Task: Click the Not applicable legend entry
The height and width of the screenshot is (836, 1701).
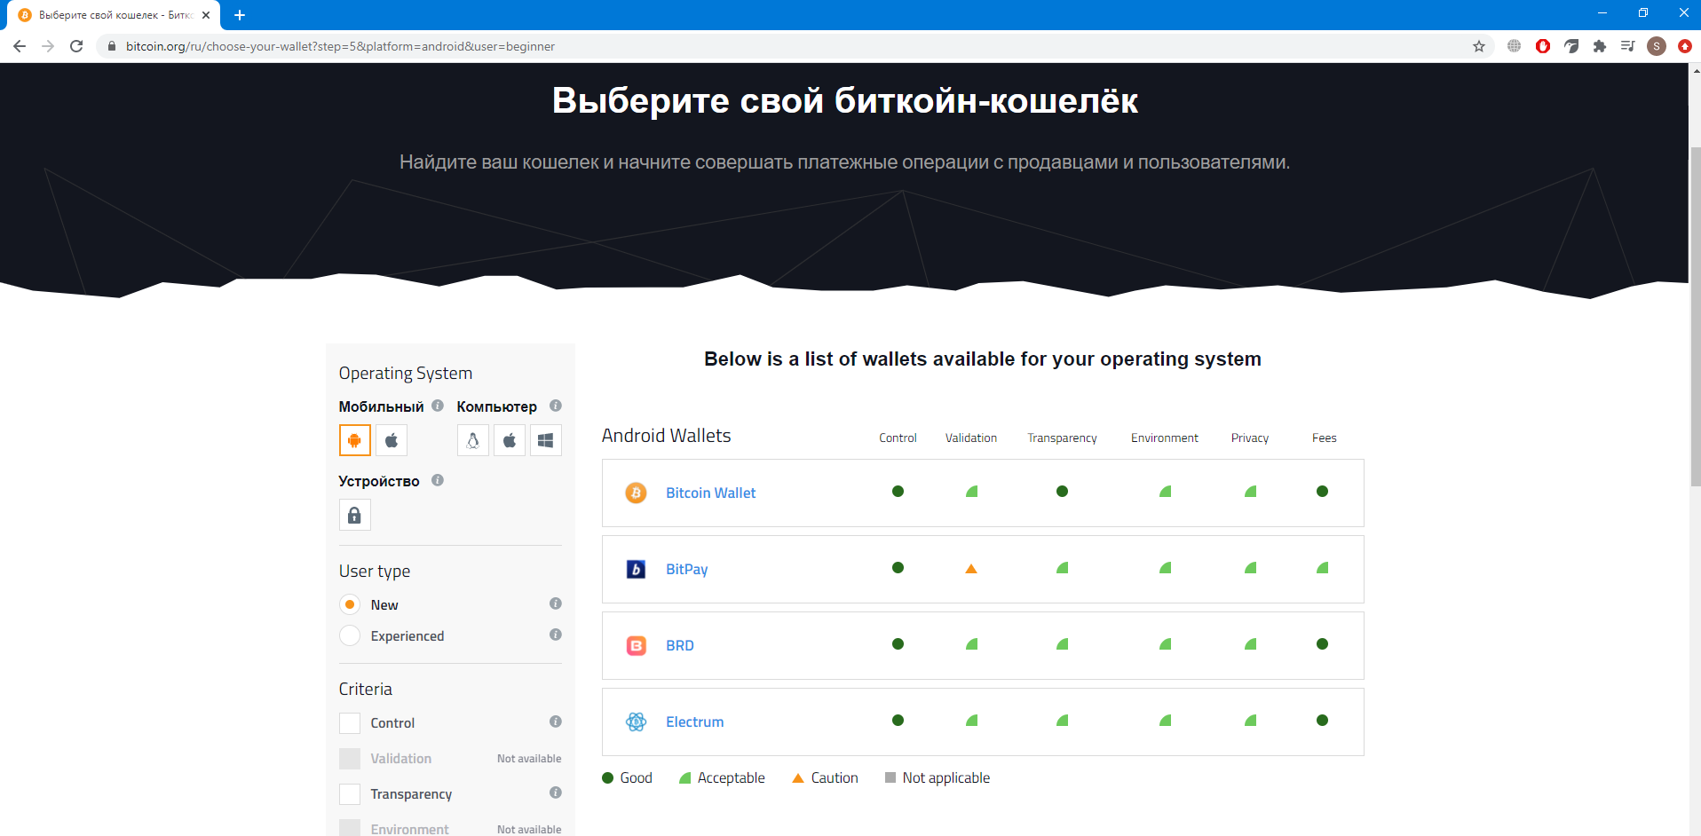Action: point(938,777)
